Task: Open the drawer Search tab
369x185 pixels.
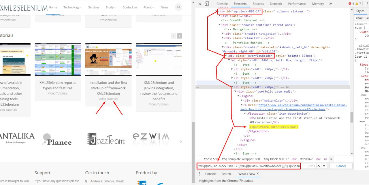Action: [226, 174]
